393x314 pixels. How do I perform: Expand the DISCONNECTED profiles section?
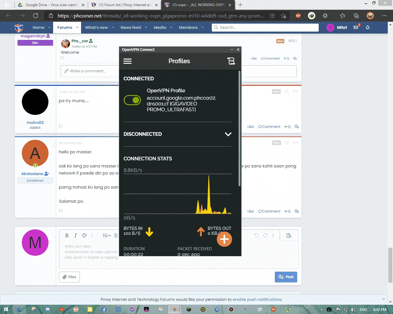coord(228,134)
